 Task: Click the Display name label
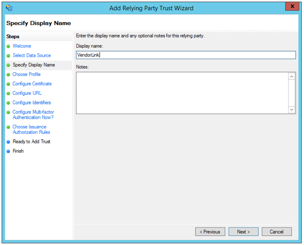90,46
